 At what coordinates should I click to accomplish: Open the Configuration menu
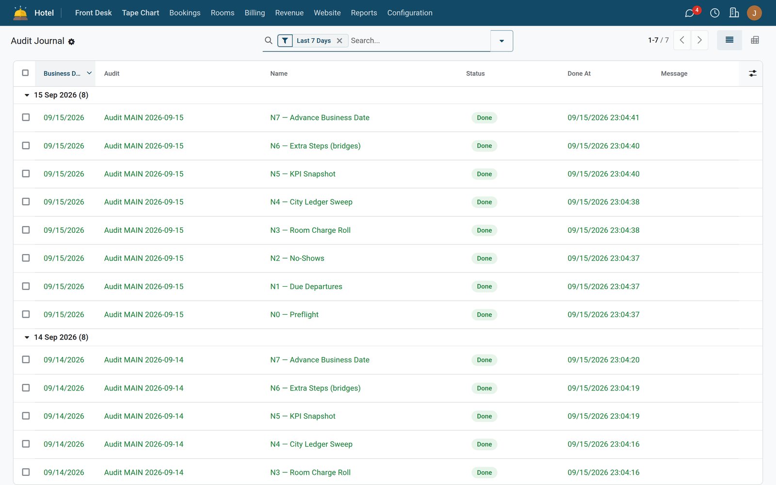pyautogui.click(x=410, y=13)
